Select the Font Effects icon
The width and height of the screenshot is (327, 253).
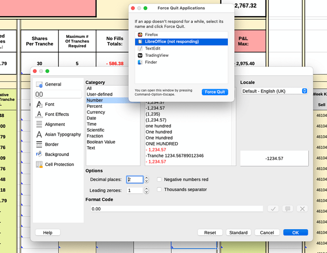tap(39, 114)
